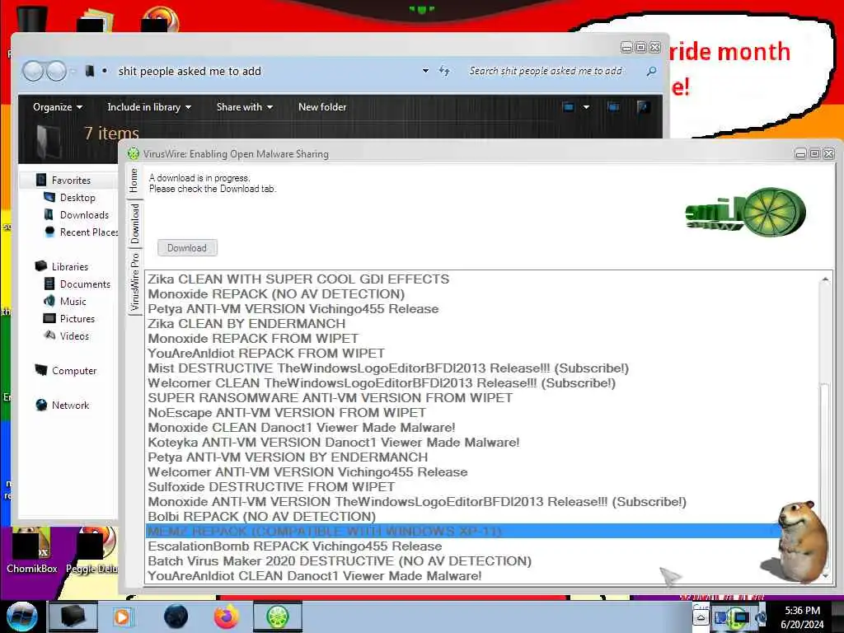Open Pictures library in sidebar
844x633 pixels.
pos(77,319)
